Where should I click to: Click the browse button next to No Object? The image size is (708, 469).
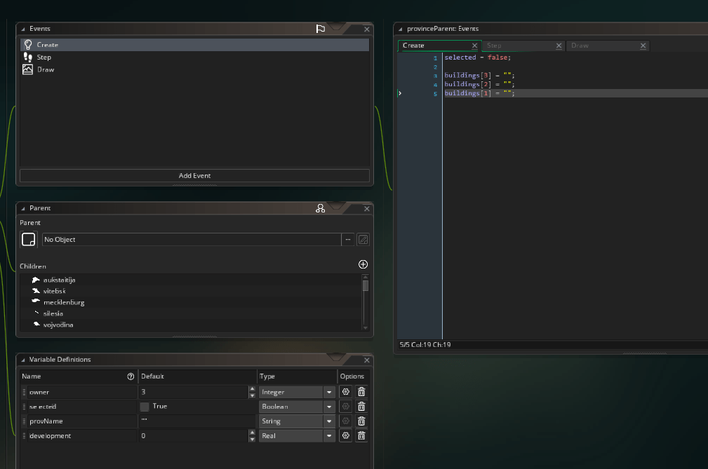pyautogui.click(x=347, y=239)
